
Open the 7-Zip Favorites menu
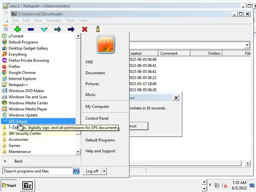[54, 20]
